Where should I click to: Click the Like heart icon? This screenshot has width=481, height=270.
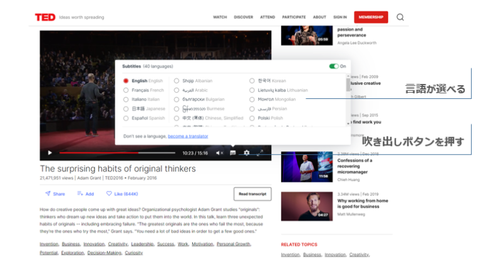pyautogui.click(x=109, y=194)
